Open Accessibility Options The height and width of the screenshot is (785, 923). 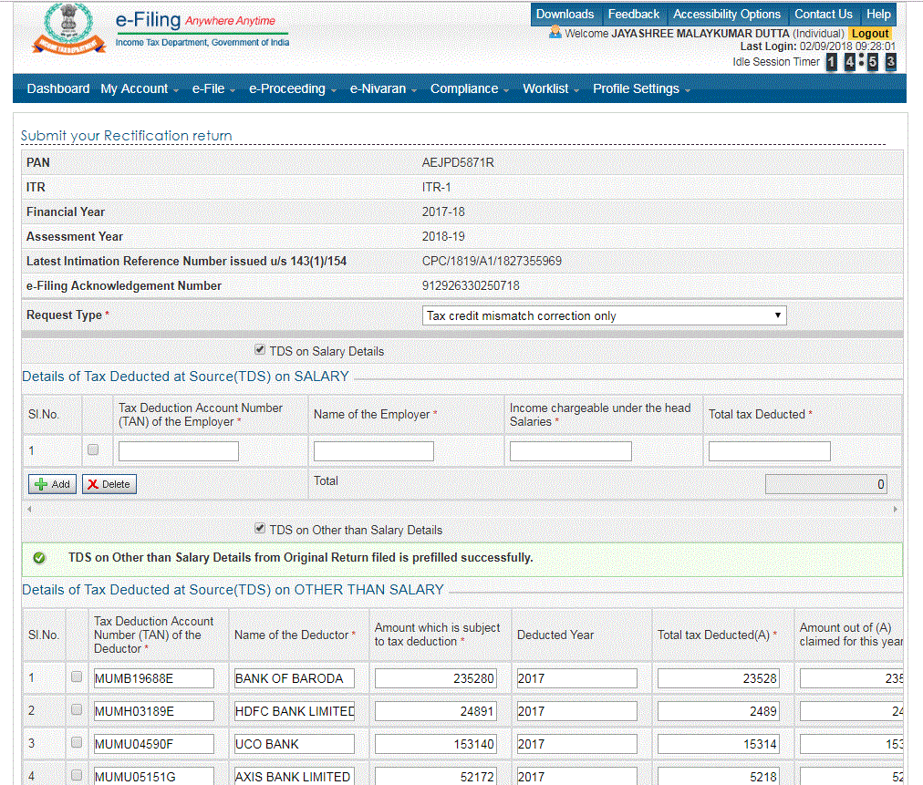tap(727, 14)
